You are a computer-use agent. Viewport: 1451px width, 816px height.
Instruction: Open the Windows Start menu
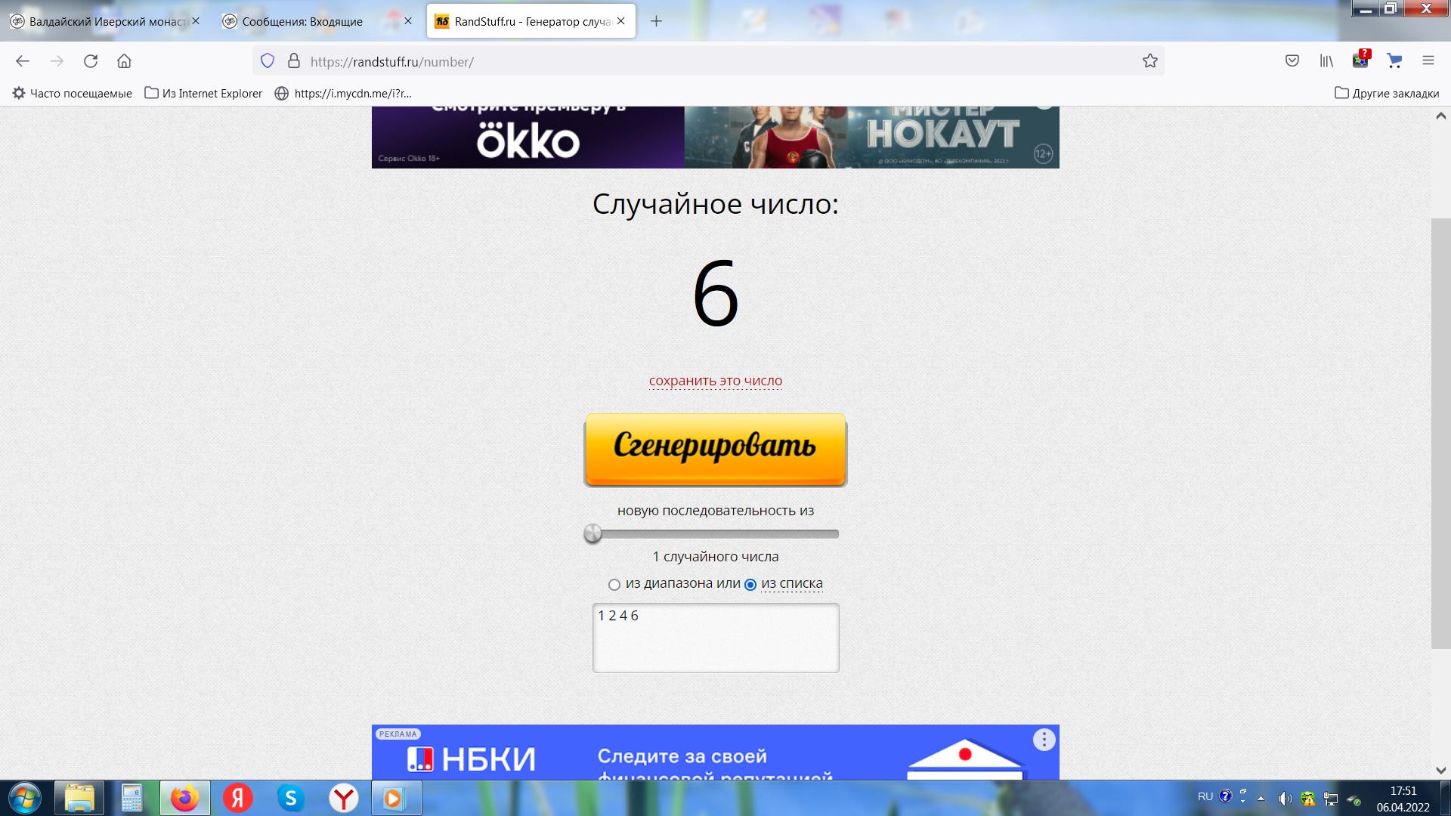click(24, 798)
